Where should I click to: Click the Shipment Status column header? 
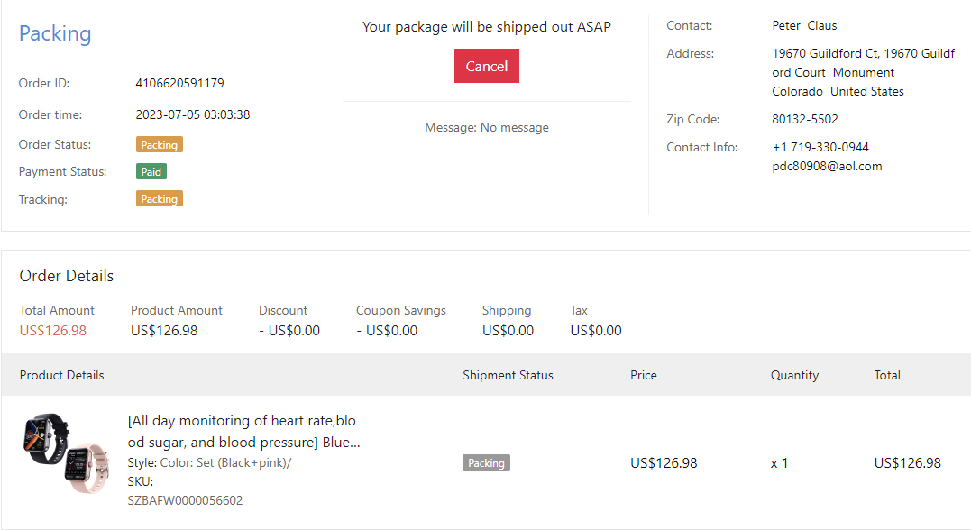508,375
